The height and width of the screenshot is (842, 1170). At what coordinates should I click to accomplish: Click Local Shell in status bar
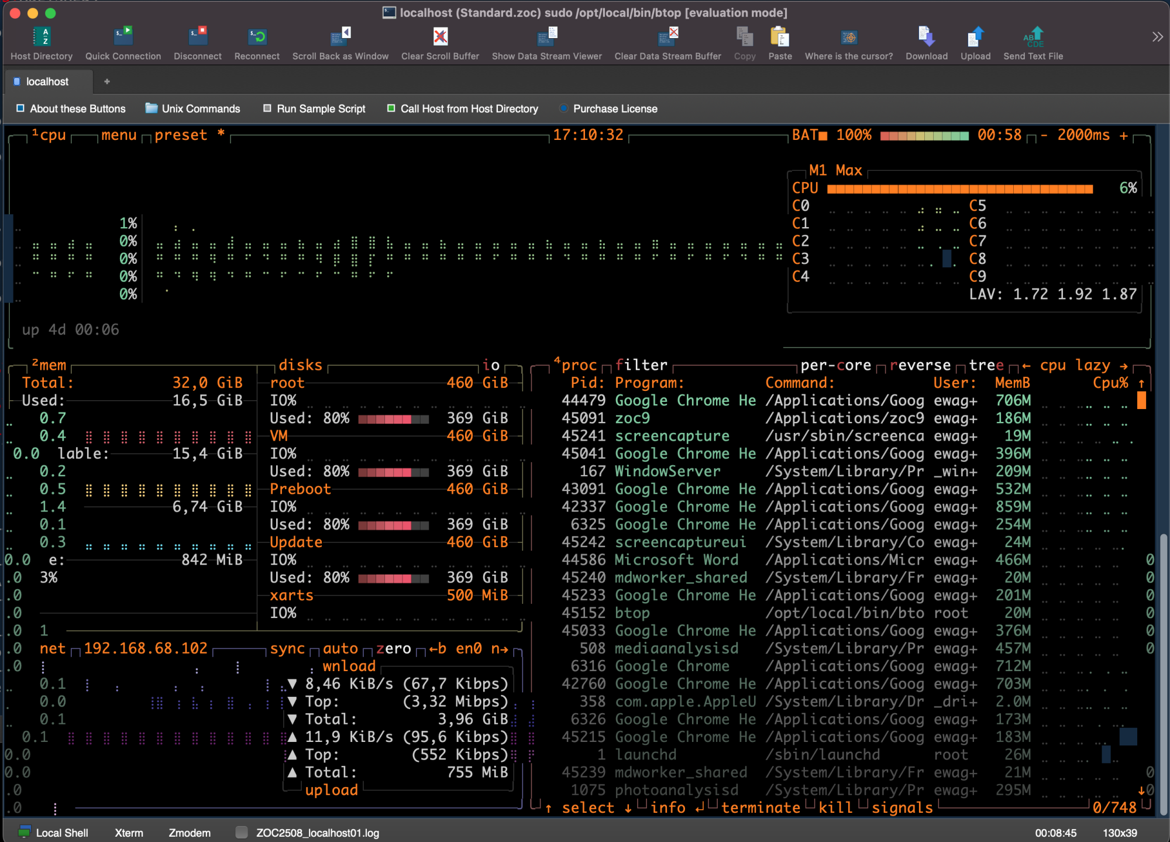pos(54,833)
